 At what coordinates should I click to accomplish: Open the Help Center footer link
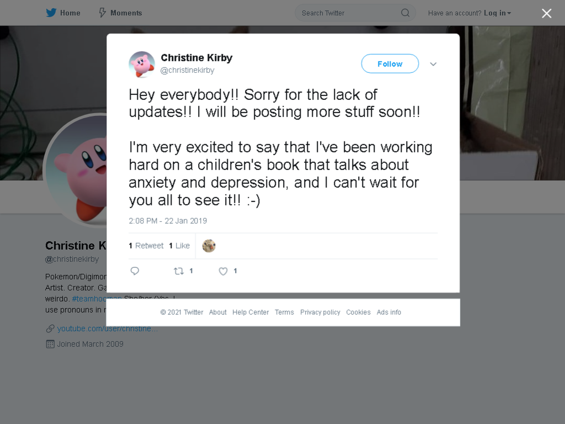tap(250, 312)
